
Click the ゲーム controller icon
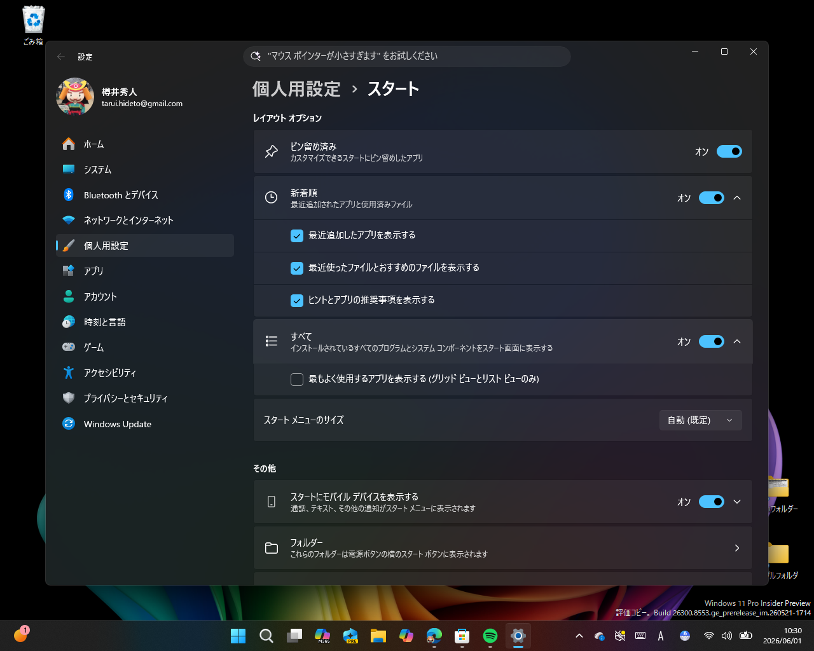tap(69, 347)
